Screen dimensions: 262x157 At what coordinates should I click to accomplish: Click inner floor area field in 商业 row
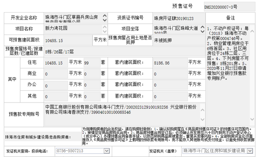coord(170,74)
